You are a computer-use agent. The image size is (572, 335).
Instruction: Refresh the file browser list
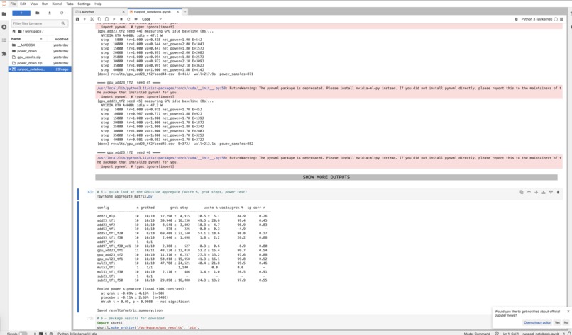[62, 13]
